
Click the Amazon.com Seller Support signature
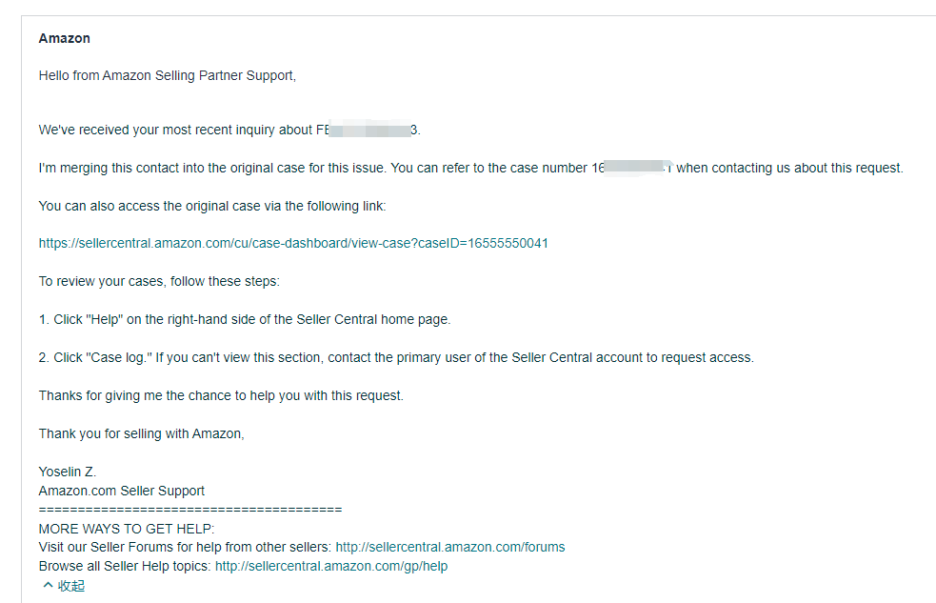coord(122,491)
